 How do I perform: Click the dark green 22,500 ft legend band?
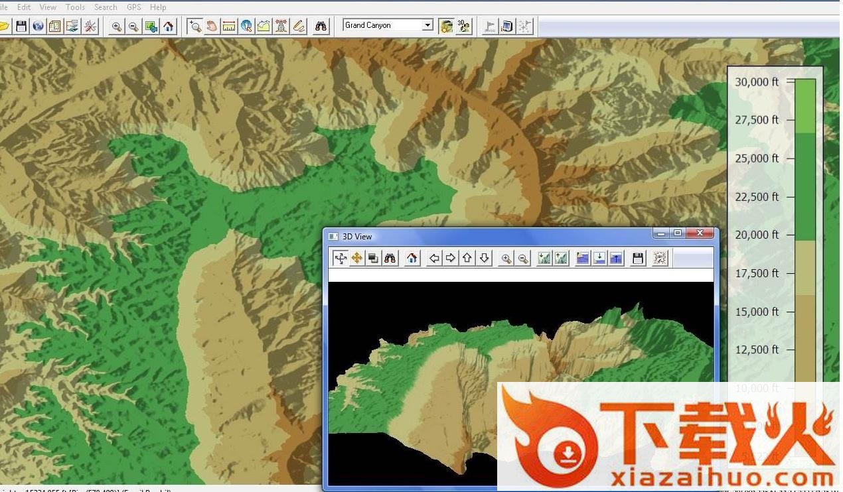point(805,186)
